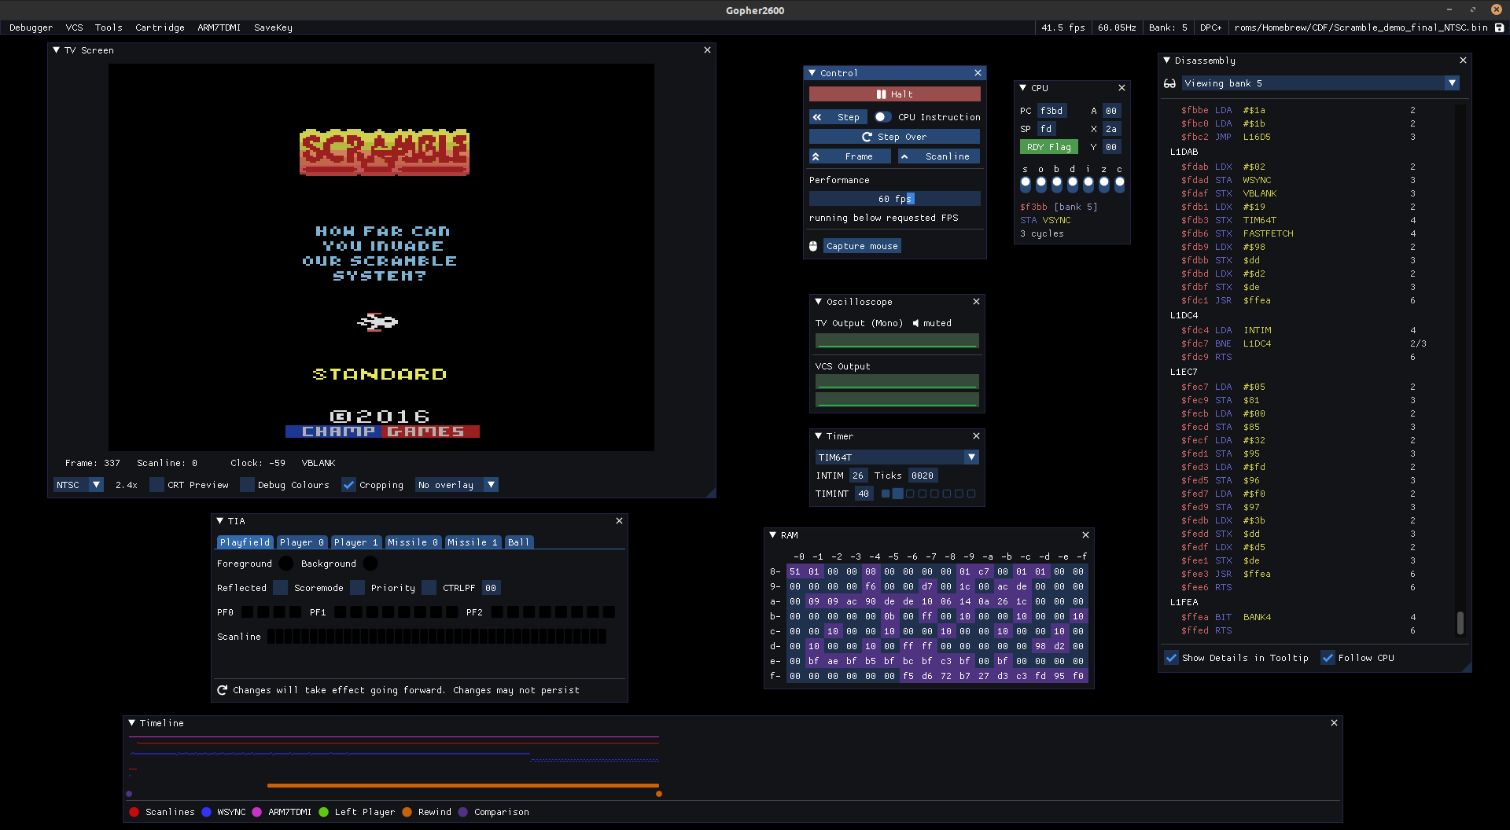Toggle the Priority checkbox
The width and height of the screenshot is (1510, 830).
[429, 588]
